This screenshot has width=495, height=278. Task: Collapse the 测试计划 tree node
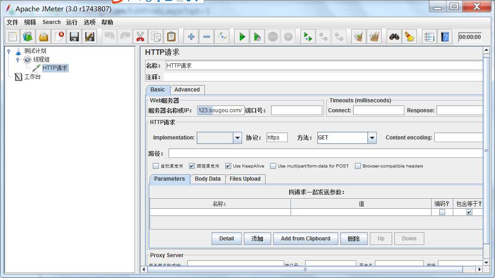click(x=9, y=51)
